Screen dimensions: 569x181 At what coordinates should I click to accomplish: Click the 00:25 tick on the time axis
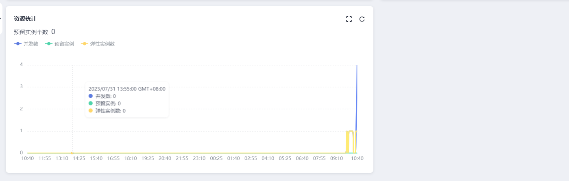coord(216,158)
